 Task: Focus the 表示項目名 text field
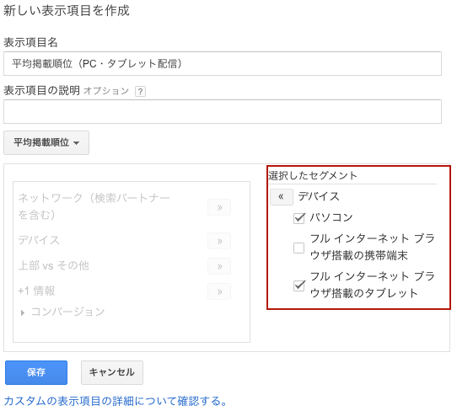click(x=223, y=63)
